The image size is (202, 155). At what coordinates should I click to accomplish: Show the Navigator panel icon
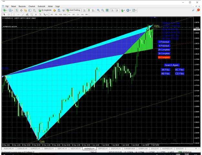26,10
